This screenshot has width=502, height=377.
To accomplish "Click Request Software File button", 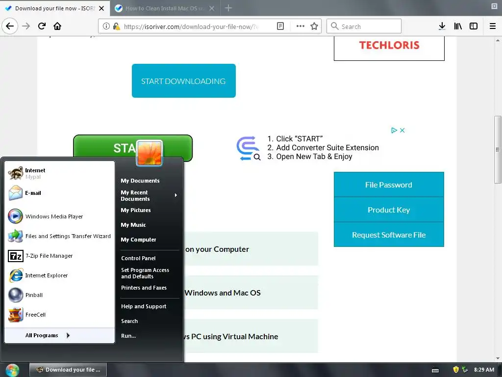I will point(389,235).
